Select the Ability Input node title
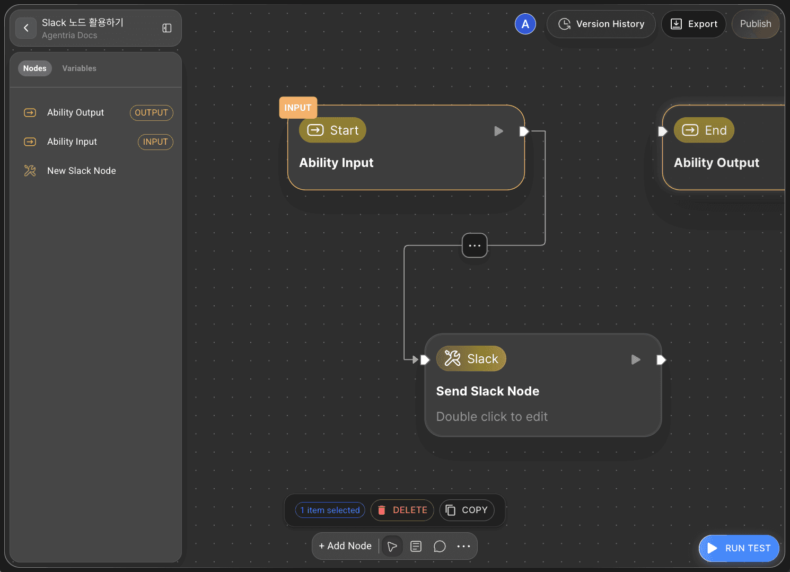 click(336, 163)
